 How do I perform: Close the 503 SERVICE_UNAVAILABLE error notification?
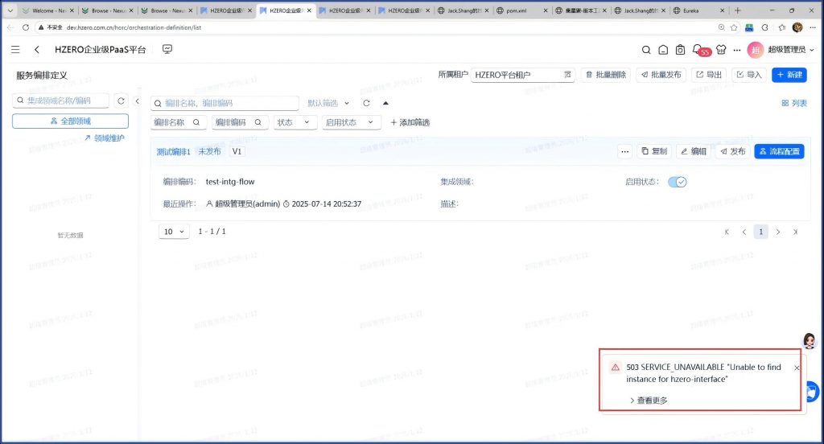797,368
